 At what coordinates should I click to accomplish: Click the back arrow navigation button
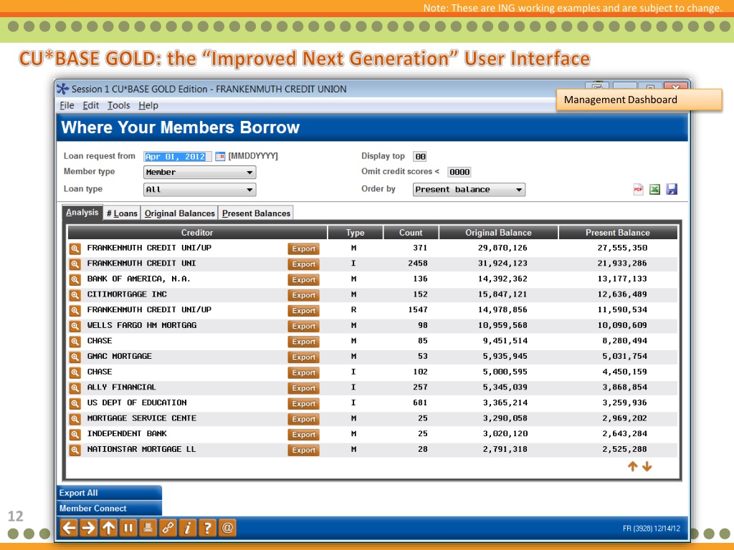(x=69, y=528)
